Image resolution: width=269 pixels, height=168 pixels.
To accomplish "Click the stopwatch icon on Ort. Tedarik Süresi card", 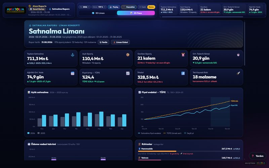I will [x=238, y=55].
